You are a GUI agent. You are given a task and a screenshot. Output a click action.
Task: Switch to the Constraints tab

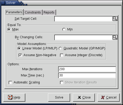(x=33, y=12)
